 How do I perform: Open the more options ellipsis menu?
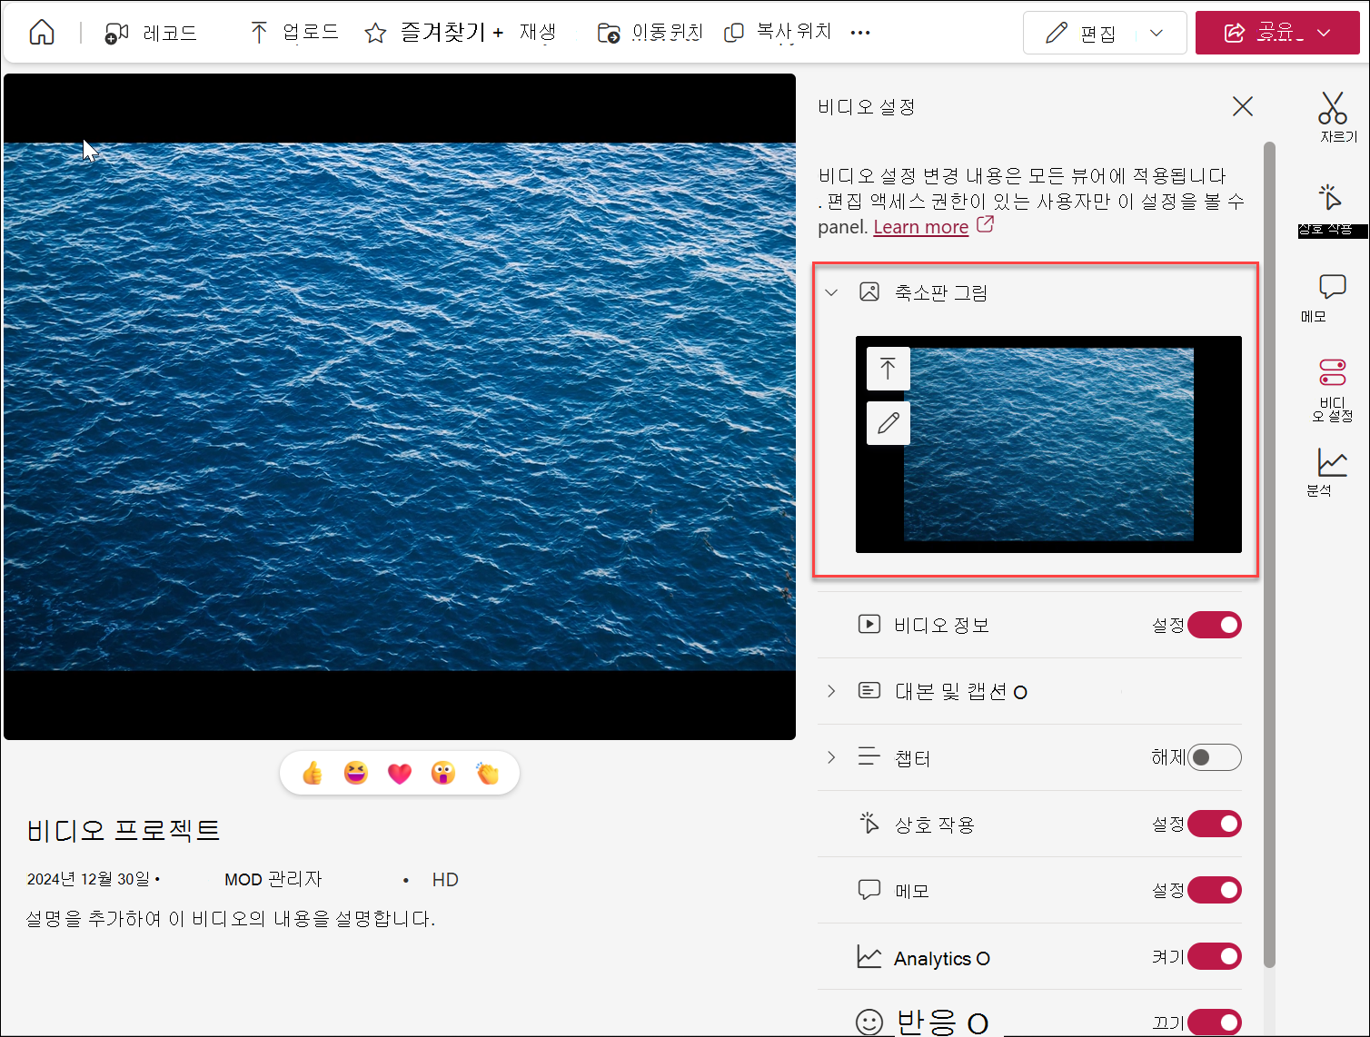pyautogui.click(x=860, y=33)
